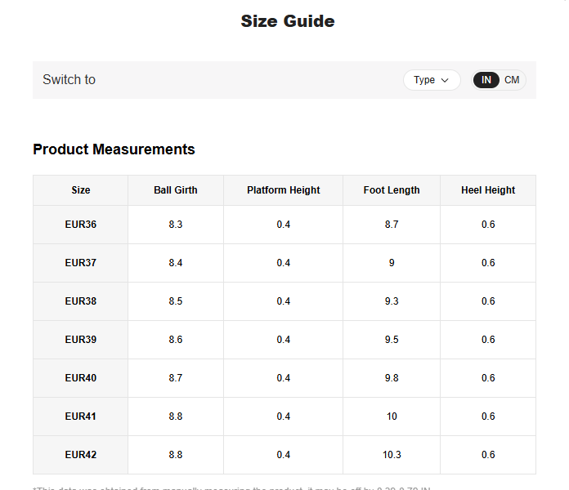569x490 pixels.
Task: Click the Ball Girth column header
Action: pyautogui.click(x=176, y=190)
